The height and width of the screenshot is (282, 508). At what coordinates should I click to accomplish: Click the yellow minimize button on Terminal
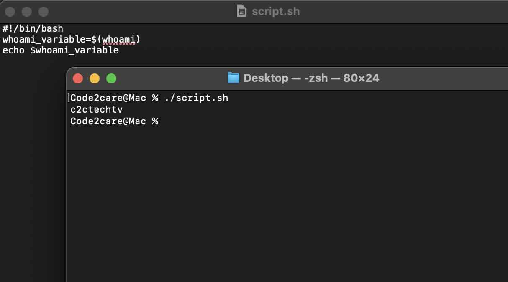[95, 78]
